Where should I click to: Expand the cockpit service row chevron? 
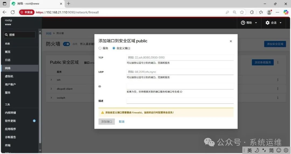pyautogui.click(x=51, y=98)
